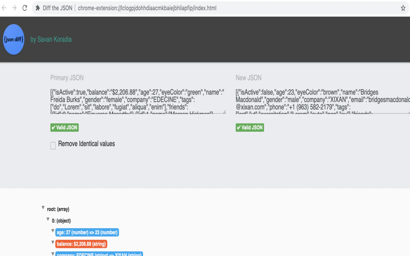Enable the Remove Identical values checkbox
This screenshot has height=256, width=410.
[x=53, y=145]
